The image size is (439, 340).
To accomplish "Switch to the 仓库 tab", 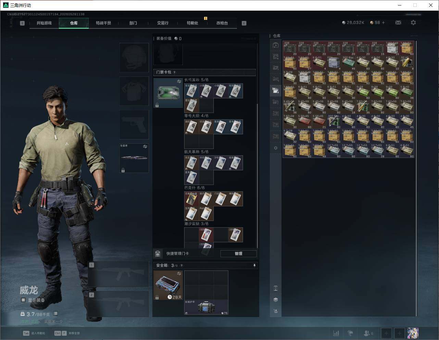I will (x=74, y=23).
